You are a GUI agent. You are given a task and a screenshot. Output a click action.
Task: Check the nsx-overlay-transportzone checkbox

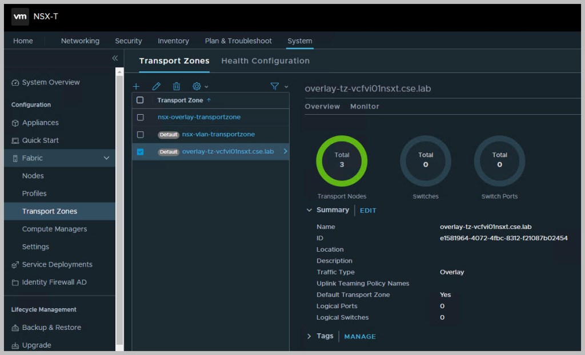[x=141, y=117]
